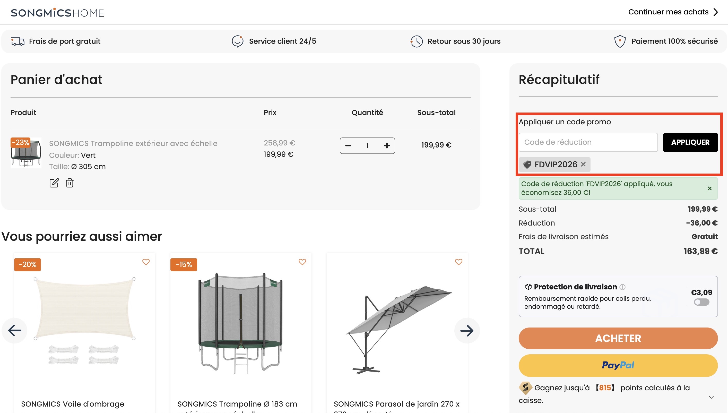Pay with the PayPal button
This screenshot has height=413, width=728.
618,365
